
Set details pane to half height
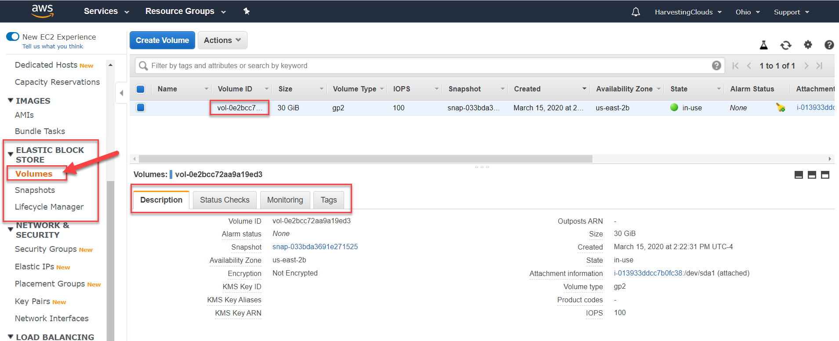[812, 175]
